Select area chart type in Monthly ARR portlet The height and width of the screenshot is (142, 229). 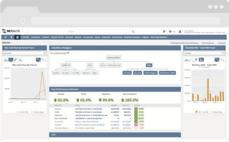pyautogui.click(x=187, y=60)
